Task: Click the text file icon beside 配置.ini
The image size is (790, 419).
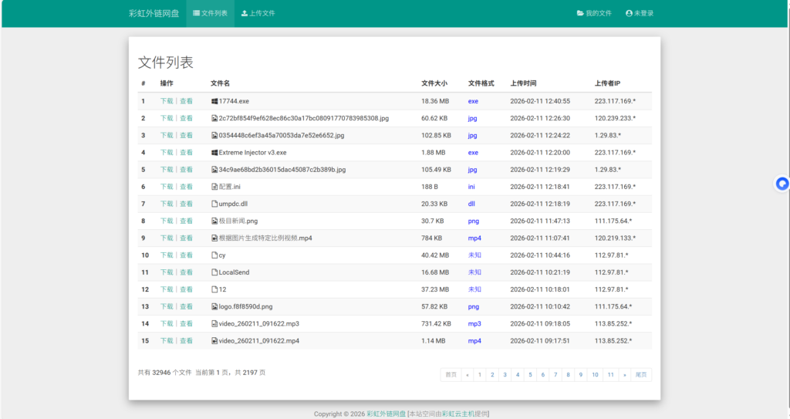Action: pos(214,187)
